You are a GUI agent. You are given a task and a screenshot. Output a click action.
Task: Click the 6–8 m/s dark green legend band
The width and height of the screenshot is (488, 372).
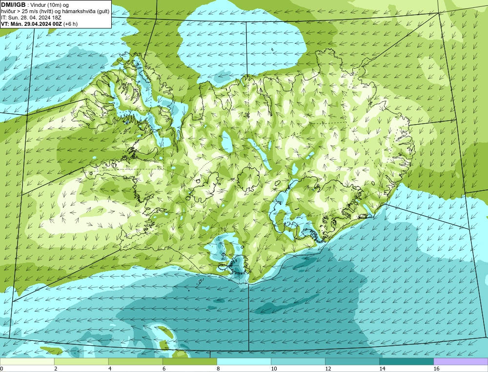point(189,361)
